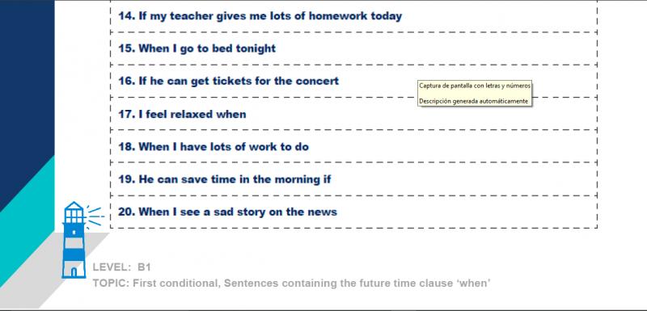Screen dimensions: 647x311
Task: Click the lighthouse door at its base
Action: (74, 272)
